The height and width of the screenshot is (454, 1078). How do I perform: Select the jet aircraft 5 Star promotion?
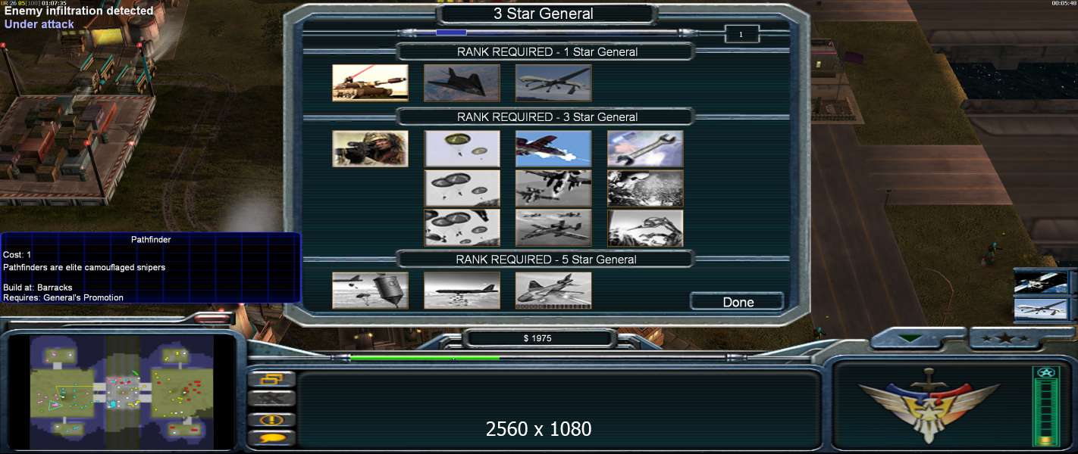coord(553,291)
